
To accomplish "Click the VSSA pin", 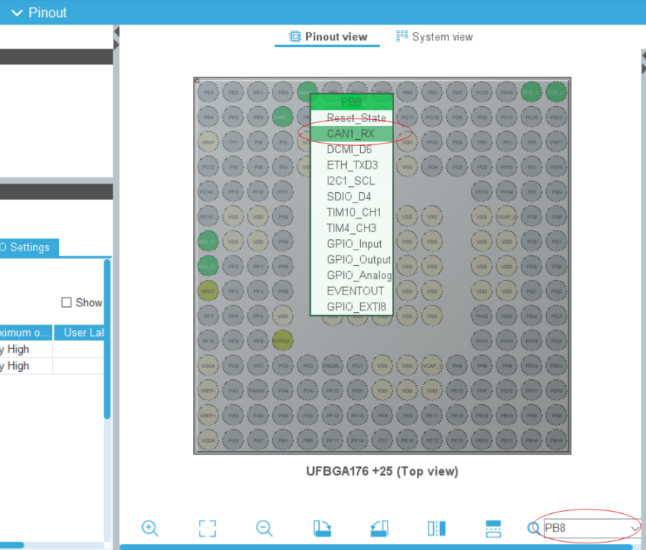I will (208, 366).
